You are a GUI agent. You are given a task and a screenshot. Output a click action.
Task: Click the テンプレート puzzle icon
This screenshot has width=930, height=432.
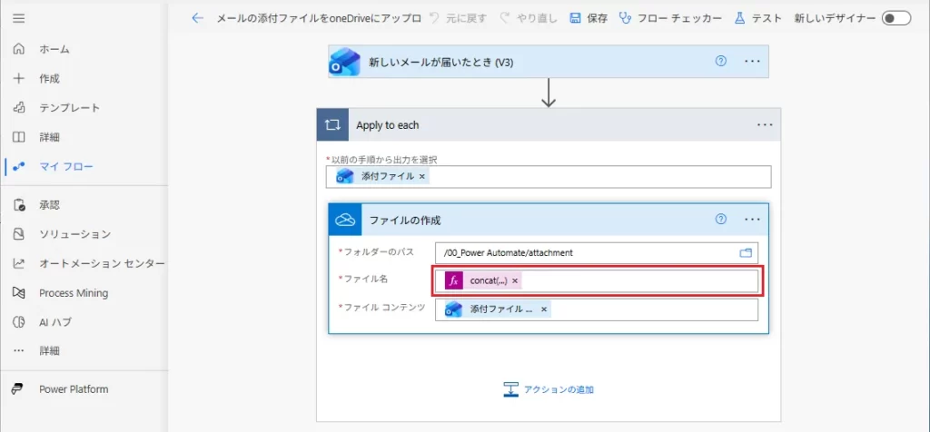coord(19,108)
